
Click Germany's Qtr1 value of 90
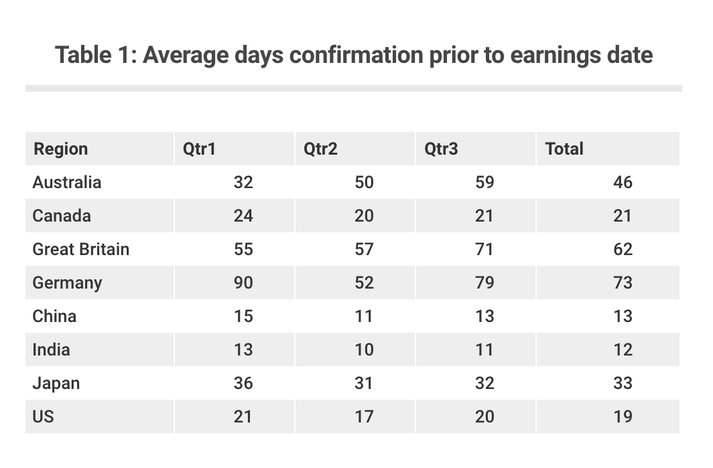[x=243, y=283]
